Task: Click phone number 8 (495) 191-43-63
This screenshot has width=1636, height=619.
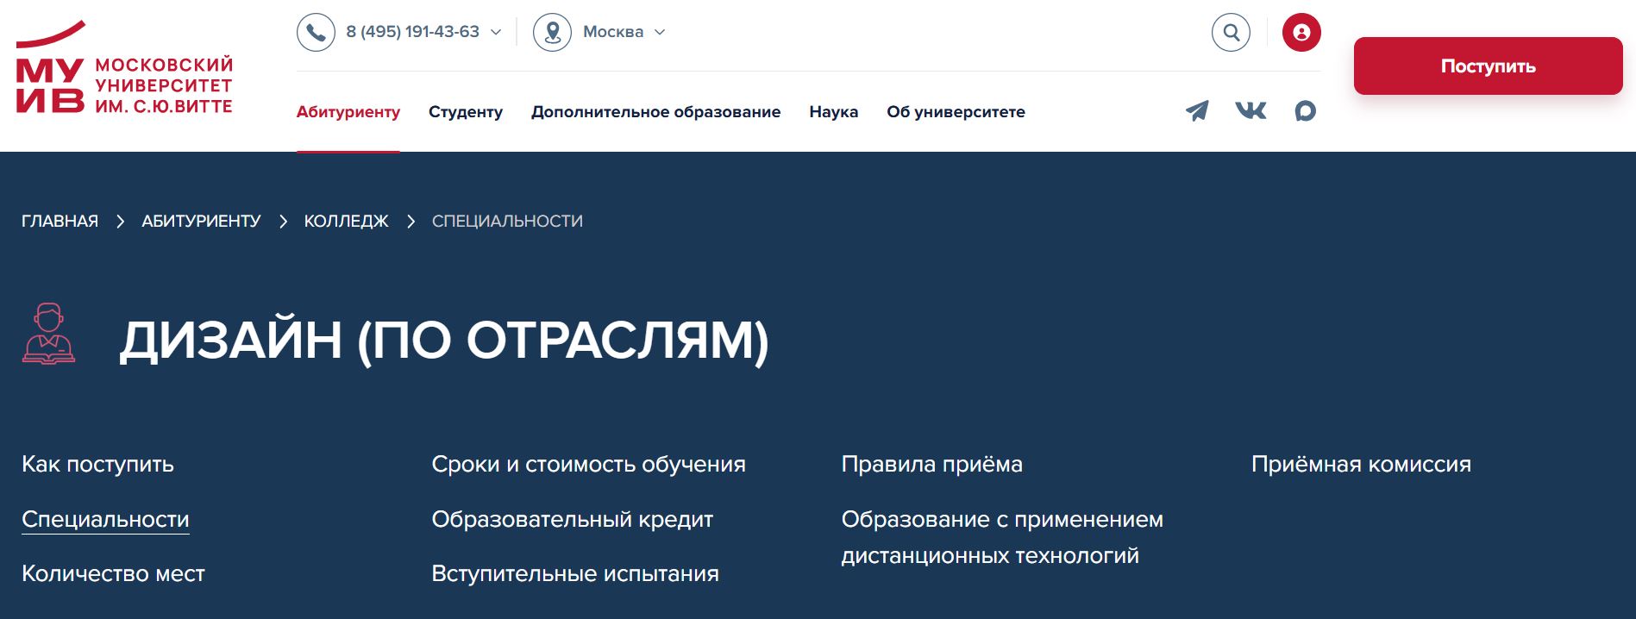Action: click(412, 32)
